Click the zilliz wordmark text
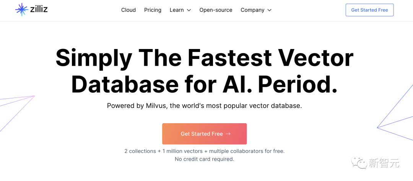This screenshot has width=413, height=181. click(39, 9)
